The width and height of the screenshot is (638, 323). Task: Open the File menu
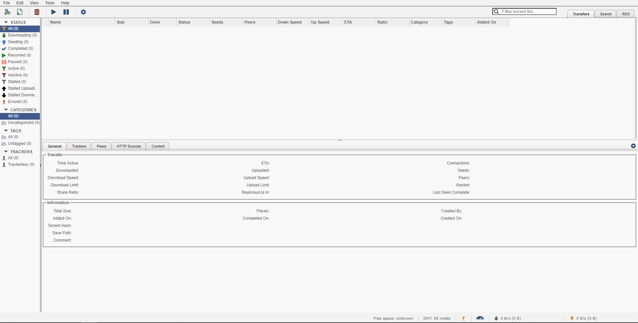[x=7, y=3]
